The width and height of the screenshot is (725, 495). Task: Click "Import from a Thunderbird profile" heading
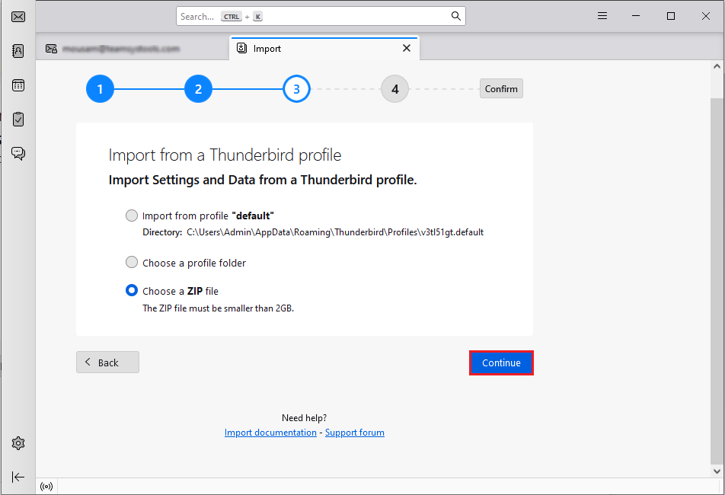point(225,155)
